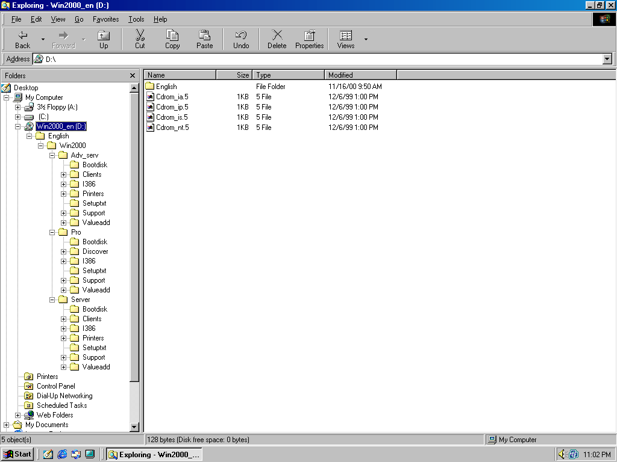Collapse the Adv_serv folder node
617x462 pixels.
(52, 155)
